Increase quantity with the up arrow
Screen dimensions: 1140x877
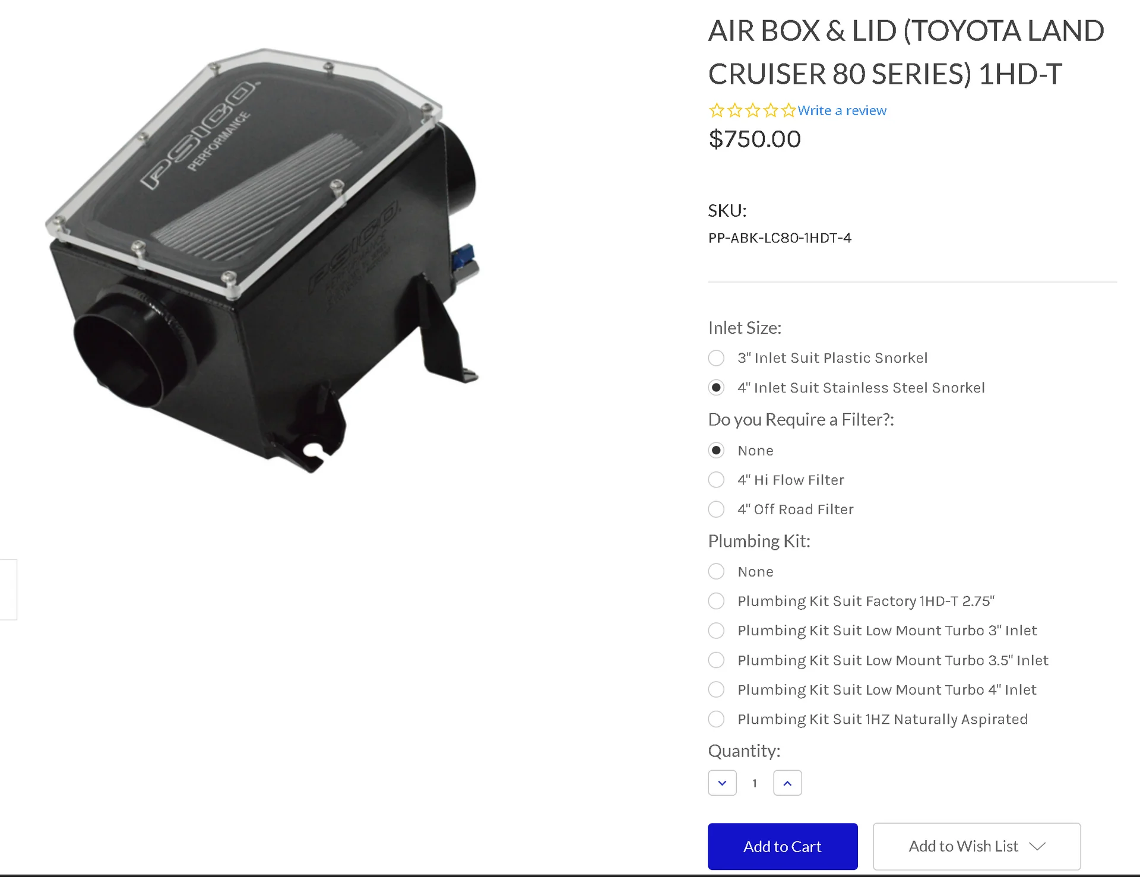pos(787,783)
